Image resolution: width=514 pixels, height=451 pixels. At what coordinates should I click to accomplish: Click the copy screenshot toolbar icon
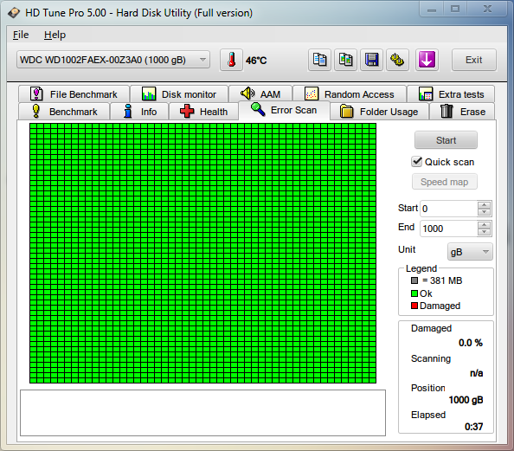pyautogui.click(x=345, y=60)
